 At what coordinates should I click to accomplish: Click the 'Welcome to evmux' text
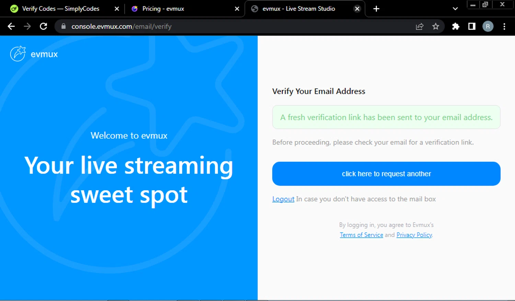coord(129,136)
